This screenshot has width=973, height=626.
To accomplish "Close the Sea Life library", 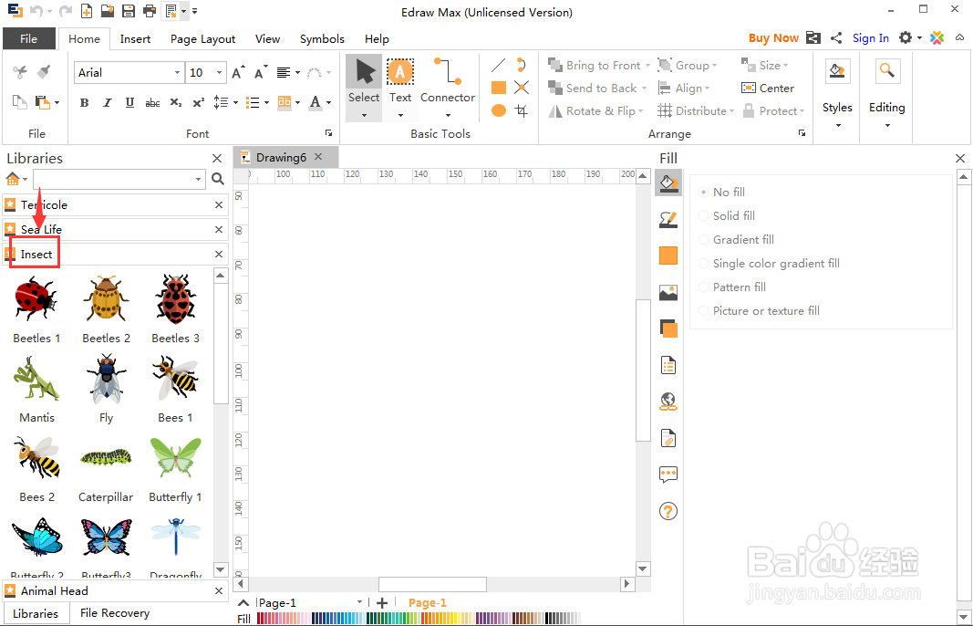I will click(219, 229).
